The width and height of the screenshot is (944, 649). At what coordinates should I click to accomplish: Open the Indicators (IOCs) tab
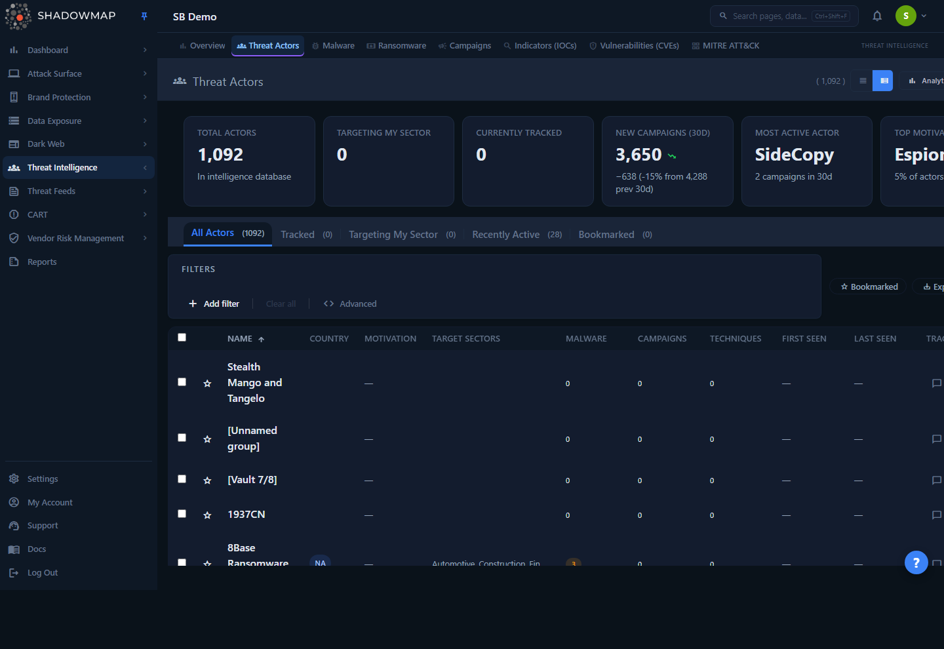point(540,46)
